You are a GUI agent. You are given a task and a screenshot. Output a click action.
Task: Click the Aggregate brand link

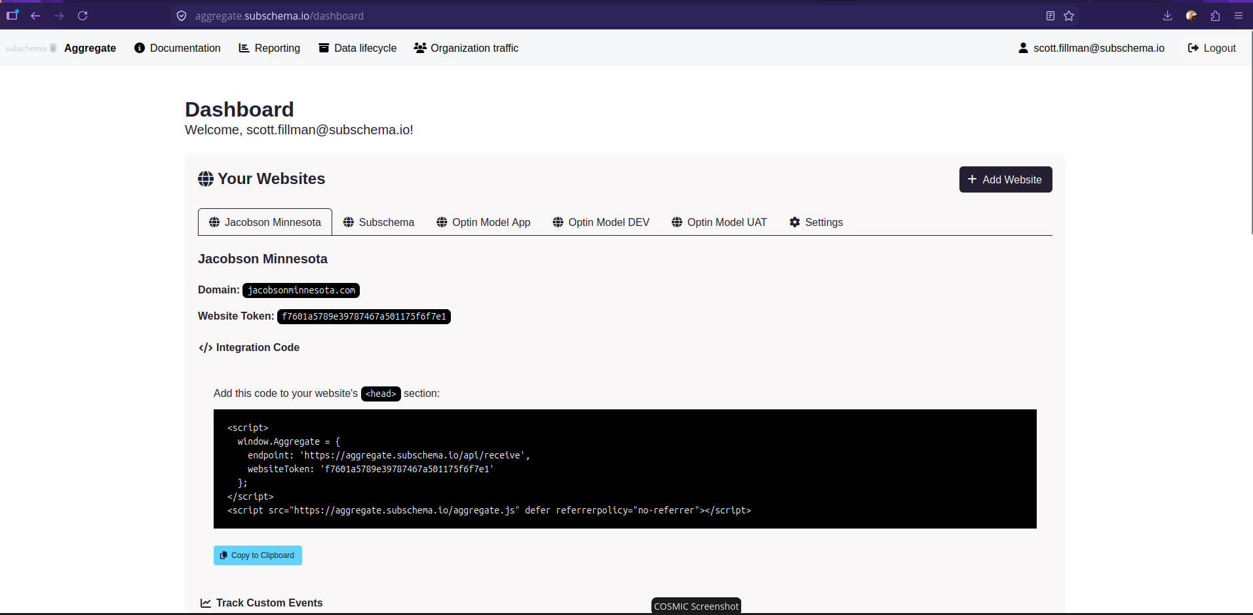(90, 48)
